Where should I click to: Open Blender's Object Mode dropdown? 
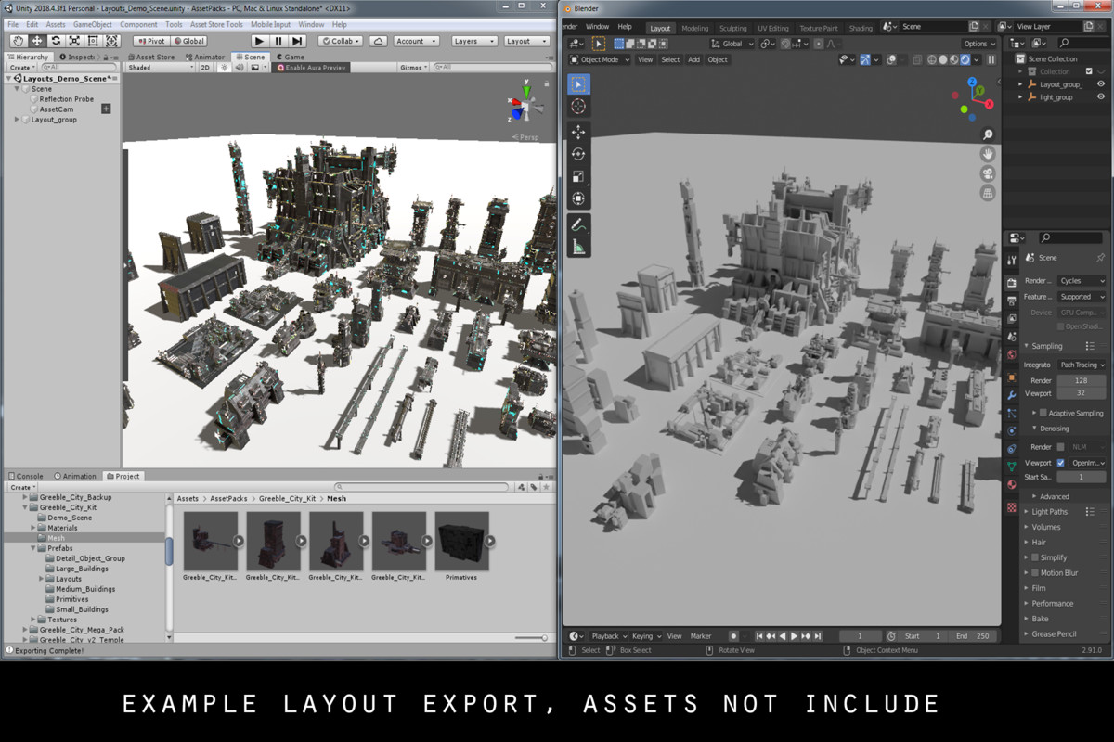click(x=599, y=59)
